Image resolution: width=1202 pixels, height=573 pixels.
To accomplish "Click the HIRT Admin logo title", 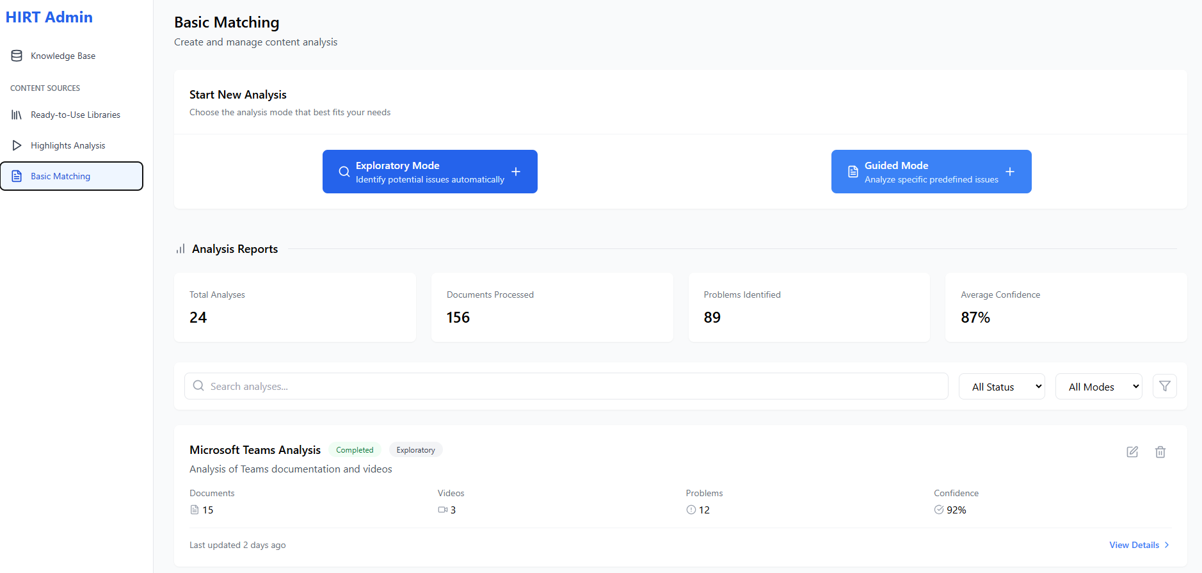I will (x=49, y=17).
